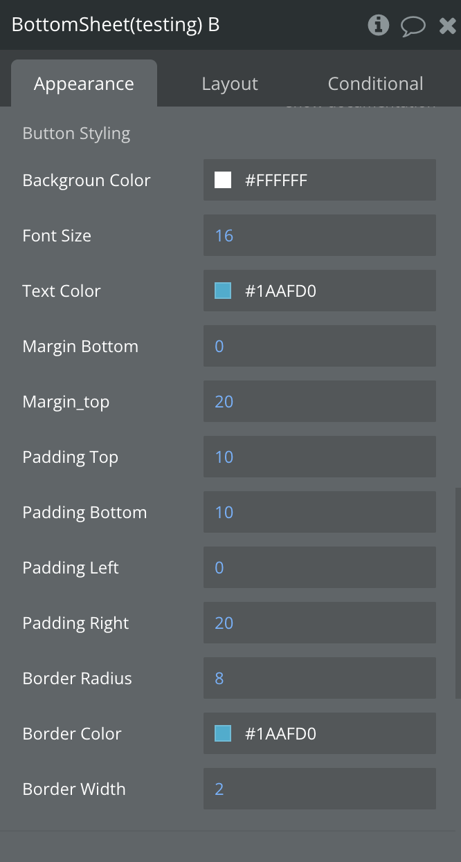
Task: Click the Text Color hex value
Action: (x=332, y=291)
